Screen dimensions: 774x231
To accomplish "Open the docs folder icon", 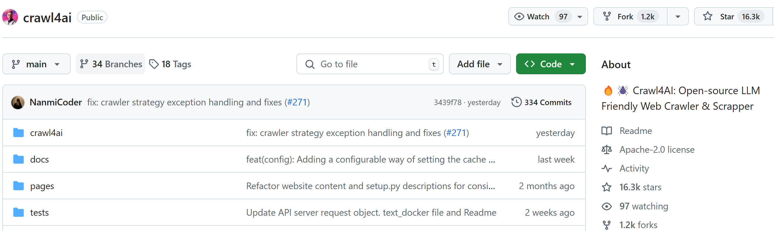I will (19, 159).
